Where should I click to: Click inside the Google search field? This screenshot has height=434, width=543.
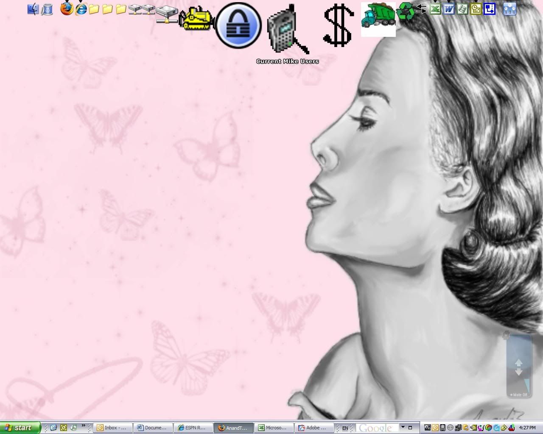pyautogui.click(x=377, y=428)
